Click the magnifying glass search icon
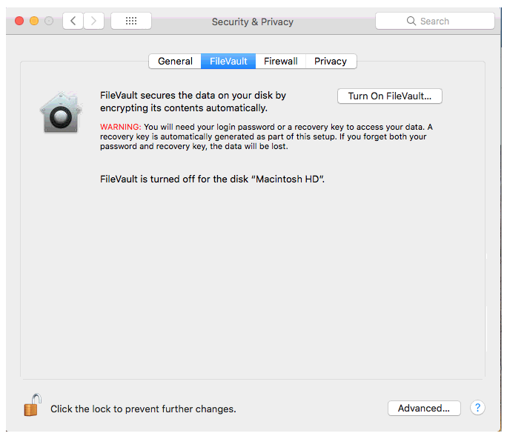 click(x=411, y=21)
